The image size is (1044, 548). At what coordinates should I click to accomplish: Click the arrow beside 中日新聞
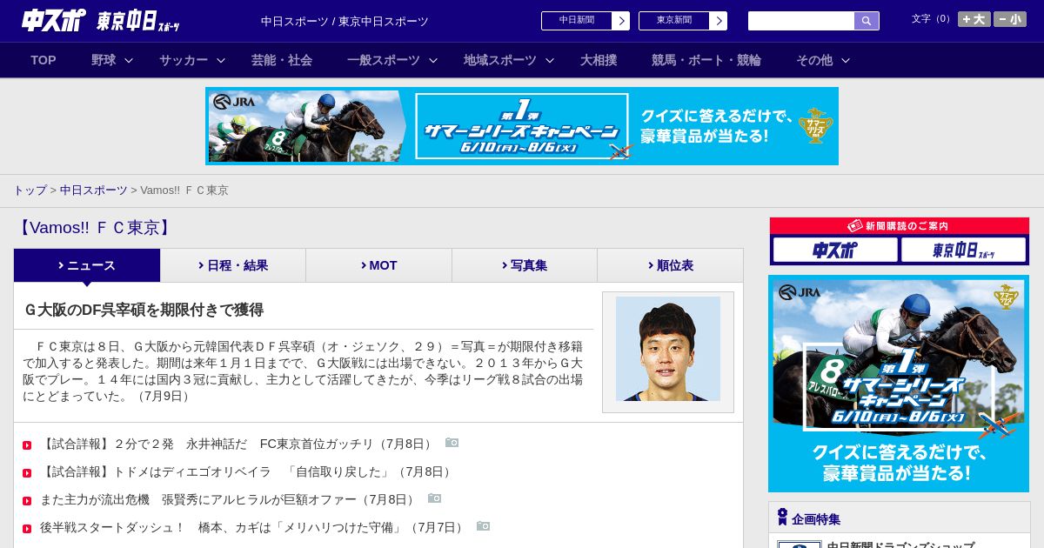[621, 21]
